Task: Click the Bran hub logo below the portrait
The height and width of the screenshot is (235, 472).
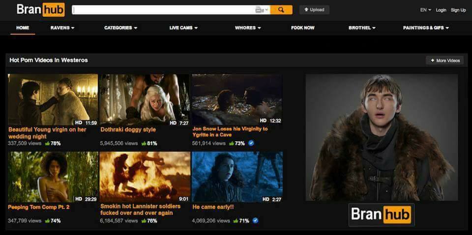Action: click(381, 214)
